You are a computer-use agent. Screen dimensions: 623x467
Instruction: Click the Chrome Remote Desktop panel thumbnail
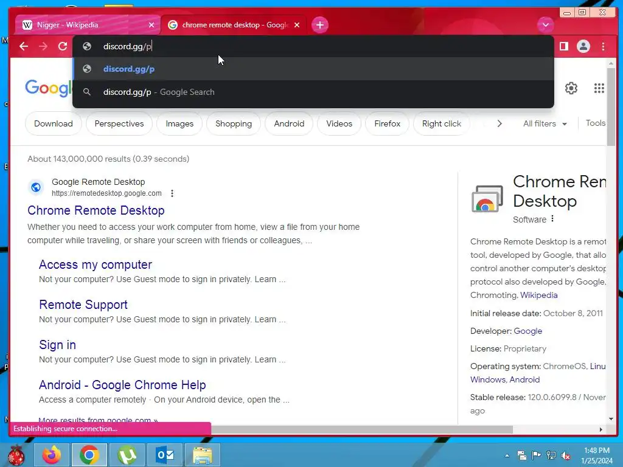pos(487,199)
